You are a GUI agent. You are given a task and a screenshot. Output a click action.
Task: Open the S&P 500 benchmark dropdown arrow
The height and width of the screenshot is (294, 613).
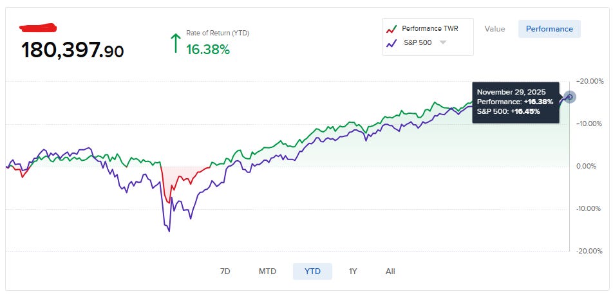tap(442, 42)
